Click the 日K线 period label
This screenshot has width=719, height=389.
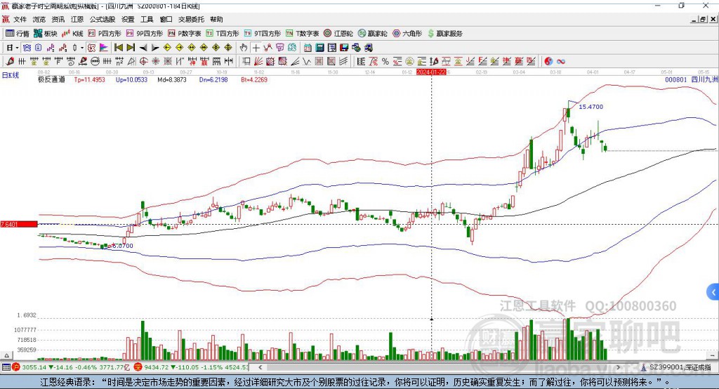pos(11,75)
